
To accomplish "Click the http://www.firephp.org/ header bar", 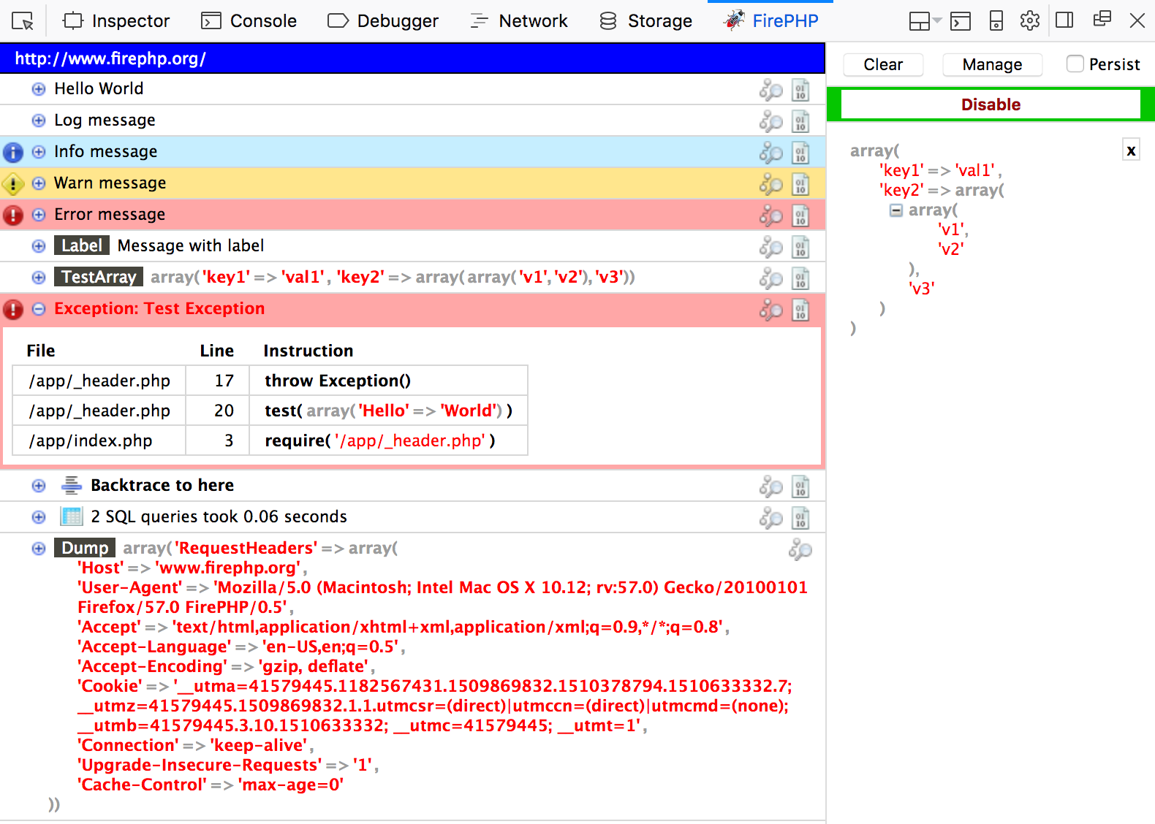I will tap(412, 58).
